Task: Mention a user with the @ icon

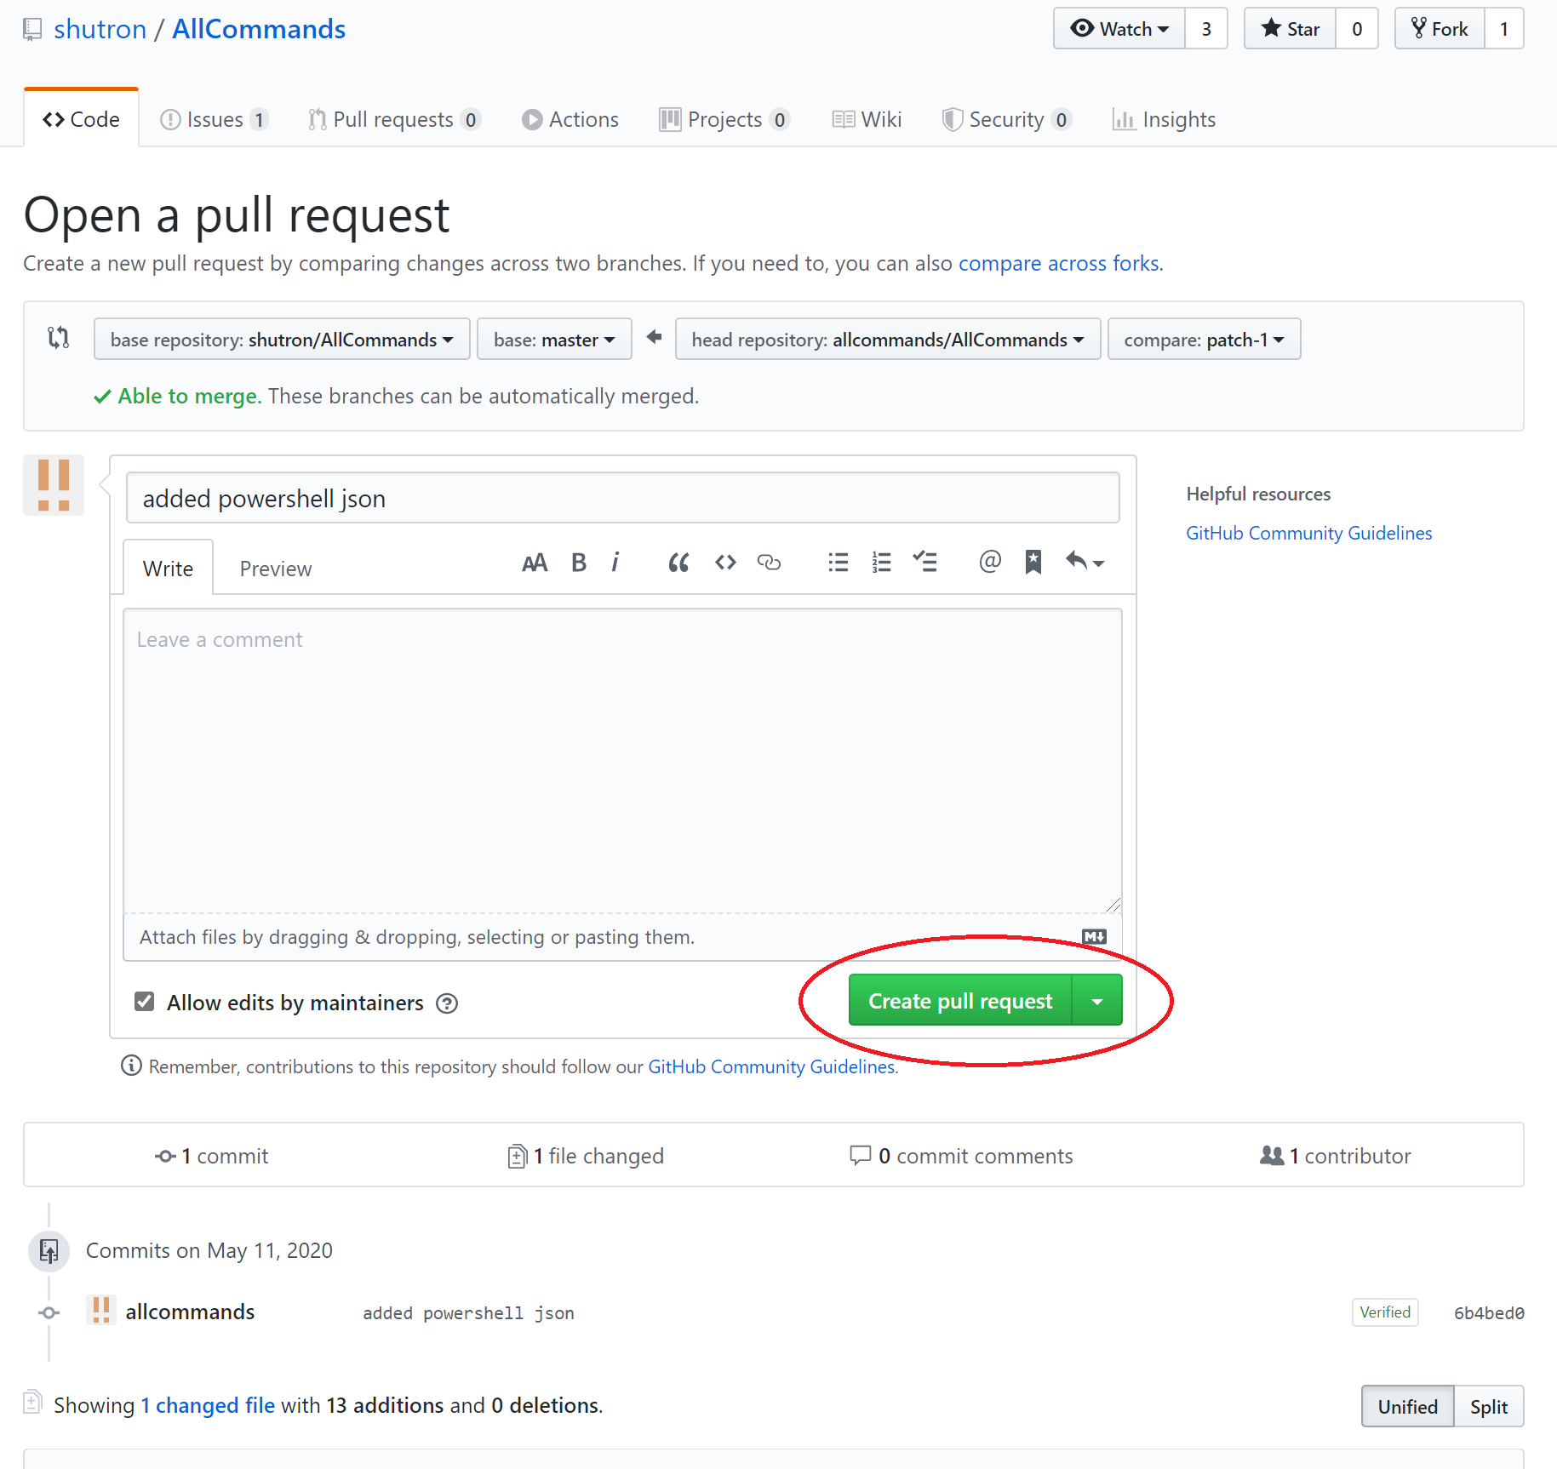Action: [x=990, y=562]
